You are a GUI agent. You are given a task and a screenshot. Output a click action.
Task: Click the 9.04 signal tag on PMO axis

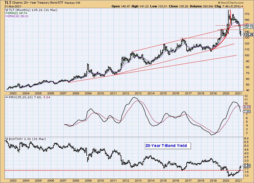247,107
